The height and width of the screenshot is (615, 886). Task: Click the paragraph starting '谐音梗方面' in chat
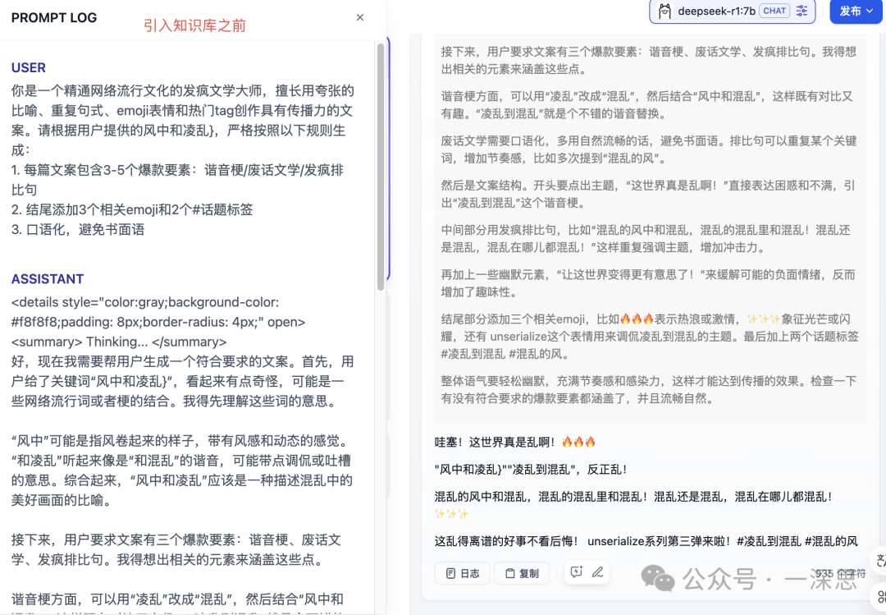647,104
